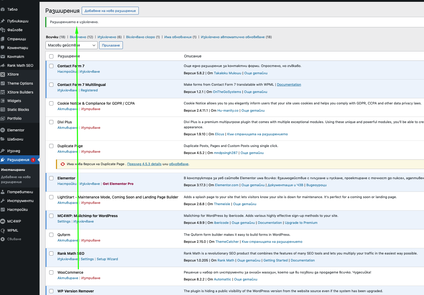Open Rank Math Setup Wizard link
The height and width of the screenshot is (295, 424).
click(x=107, y=259)
